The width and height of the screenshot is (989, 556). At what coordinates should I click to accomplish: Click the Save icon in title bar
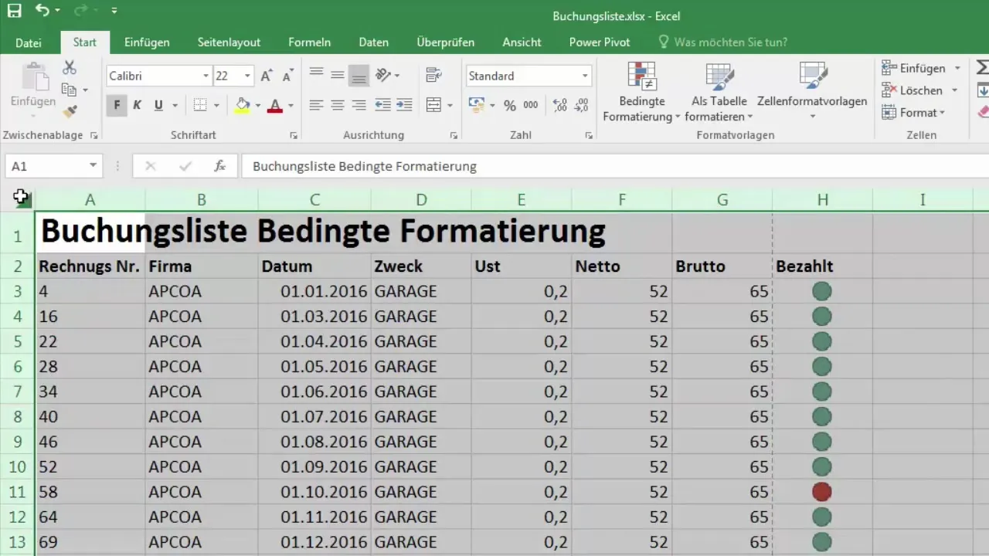[15, 11]
